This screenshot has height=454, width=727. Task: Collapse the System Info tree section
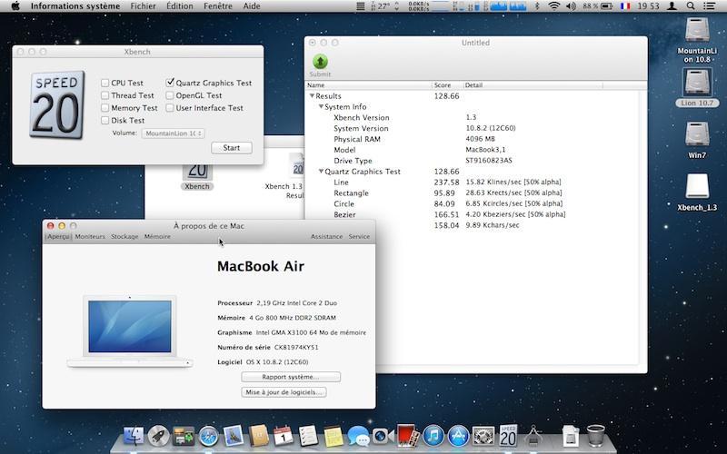coord(321,107)
